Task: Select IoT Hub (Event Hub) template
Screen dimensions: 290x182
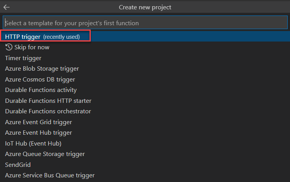Action: pyautogui.click(x=33, y=144)
